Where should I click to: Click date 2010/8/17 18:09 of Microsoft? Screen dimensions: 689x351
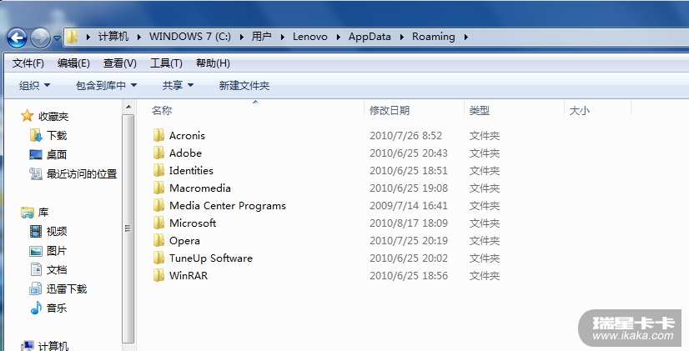pos(409,223)
